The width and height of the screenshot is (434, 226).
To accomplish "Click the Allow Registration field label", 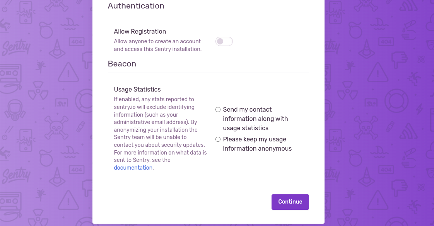I will pos(140,32).
